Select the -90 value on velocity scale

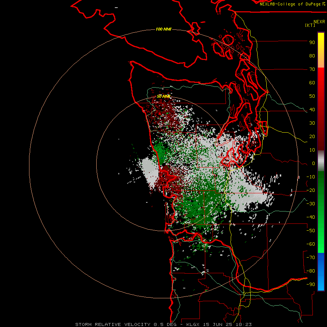(x=311, y=284)
